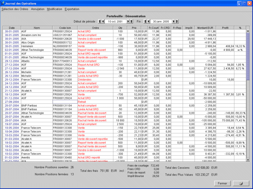253x189 pixels.
Task: Jump Fin date to the latest
Action: coord(177,21)
